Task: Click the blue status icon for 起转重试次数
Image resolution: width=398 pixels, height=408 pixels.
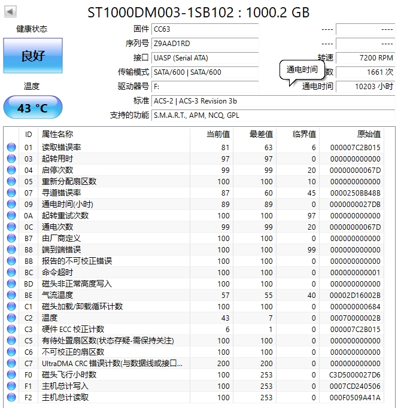Action: 11,215
